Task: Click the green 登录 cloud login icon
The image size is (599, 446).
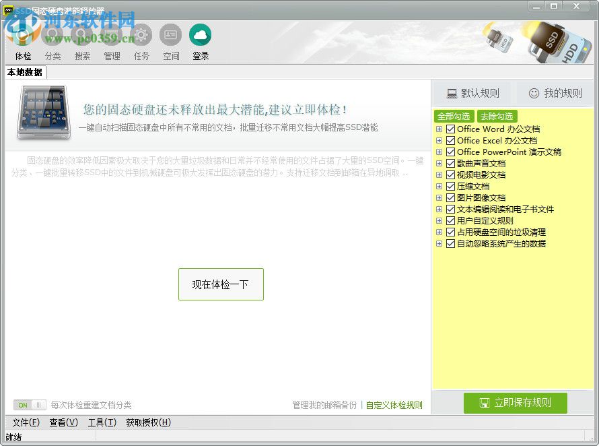Action: click(201, 34)
